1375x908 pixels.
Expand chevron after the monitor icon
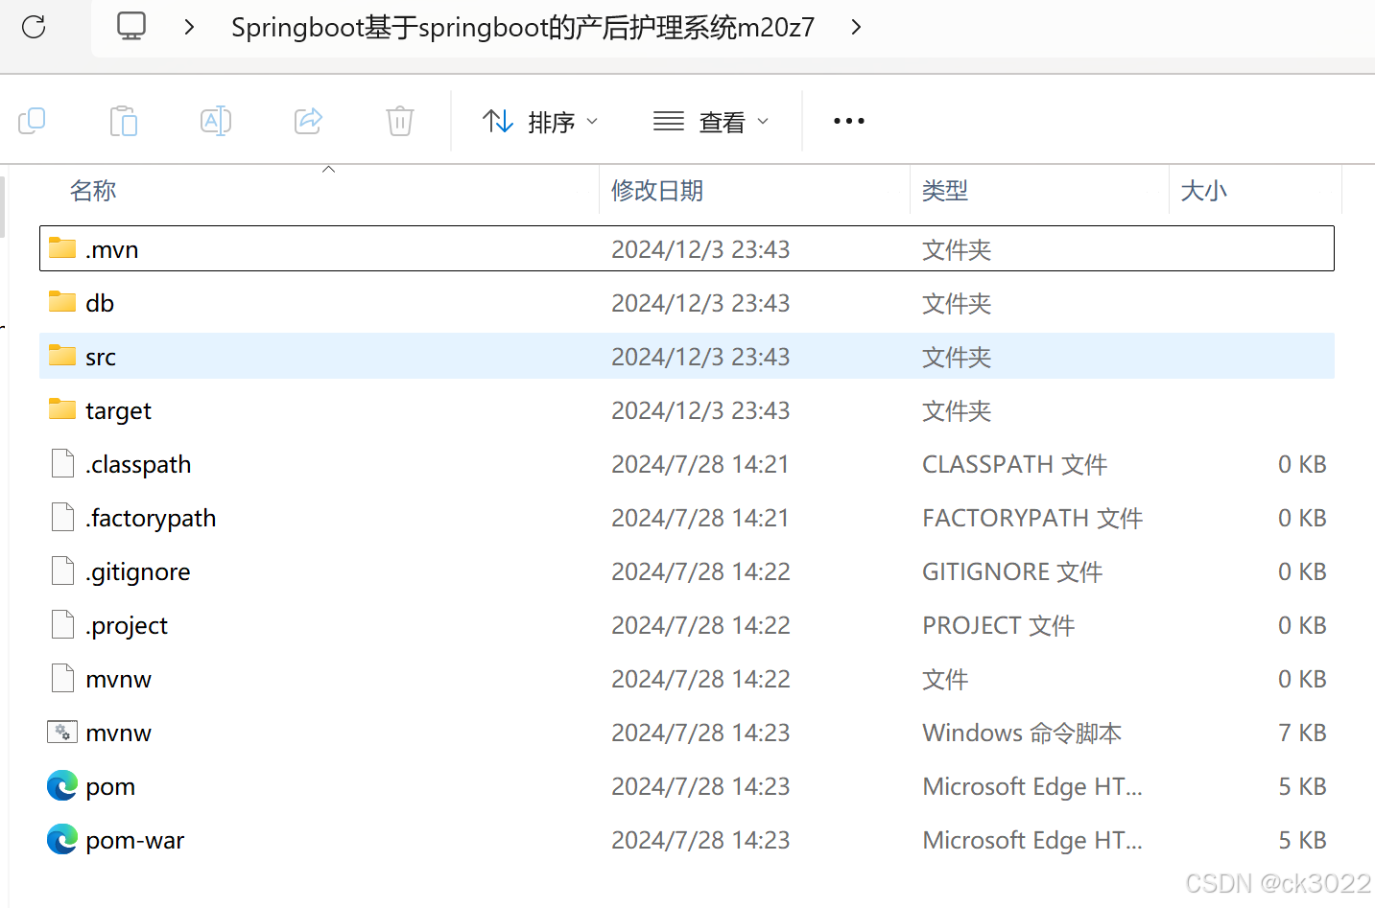point(189,27)
